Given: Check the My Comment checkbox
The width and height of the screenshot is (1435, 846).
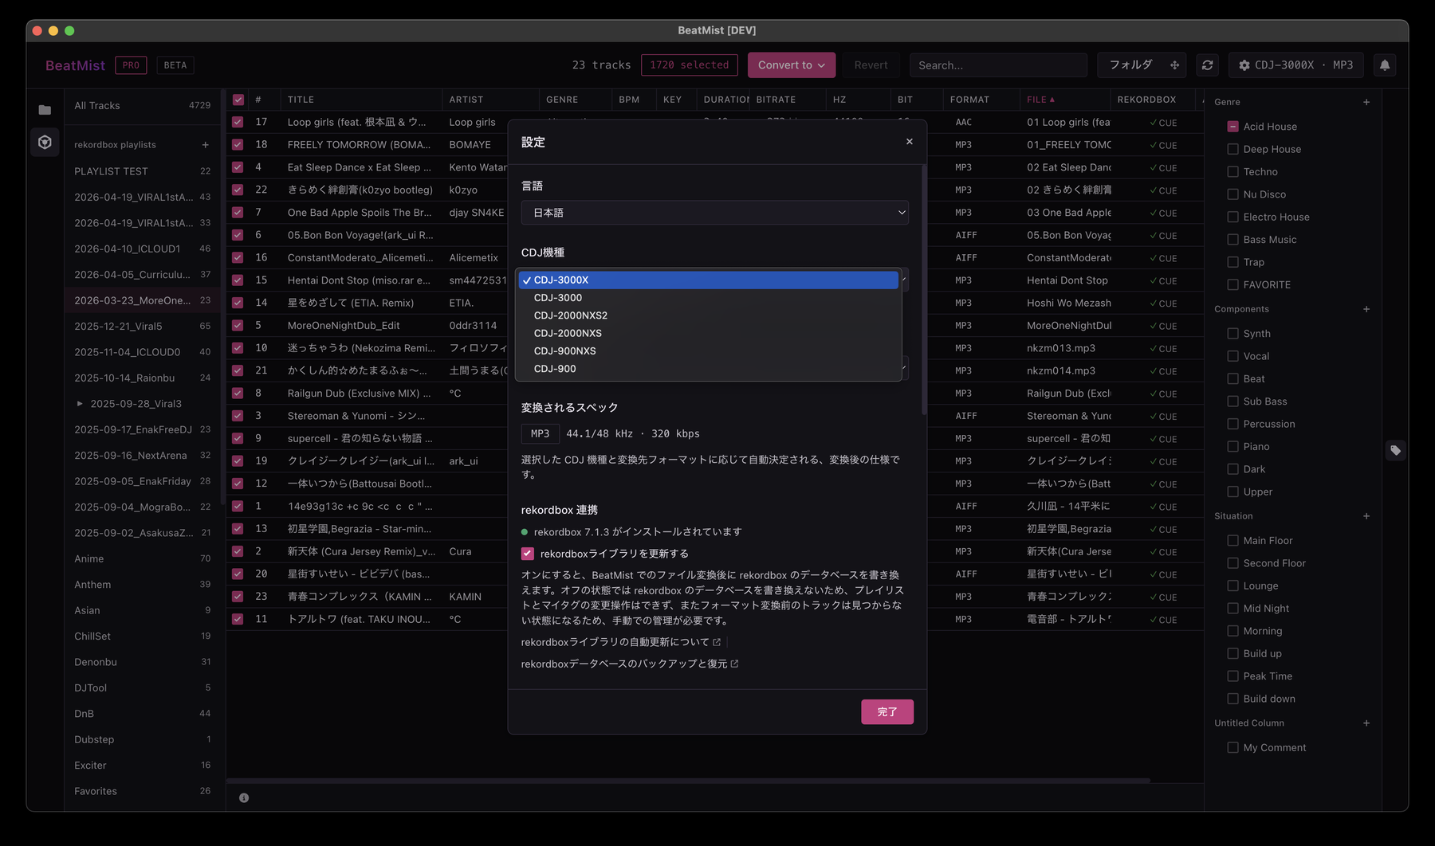Looking at the screenshot, I should click(x=1233, y=747).
